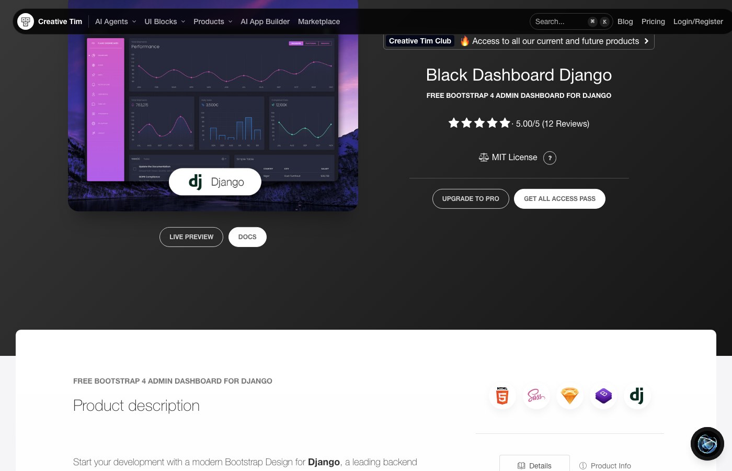The width and height of the screenshot is (732, 471).
Task: Click the Django badge on preview image
Action: point(215,182)
